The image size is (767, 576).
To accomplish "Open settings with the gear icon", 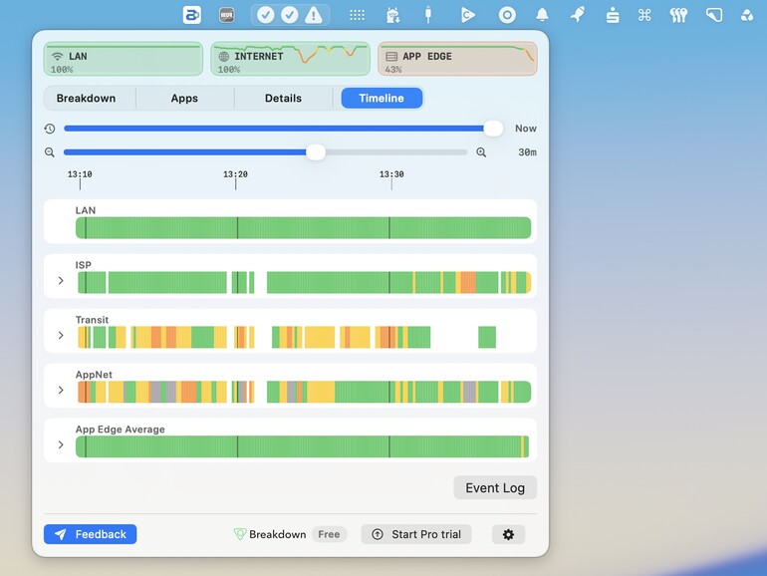I will click(x=508, y=534).
